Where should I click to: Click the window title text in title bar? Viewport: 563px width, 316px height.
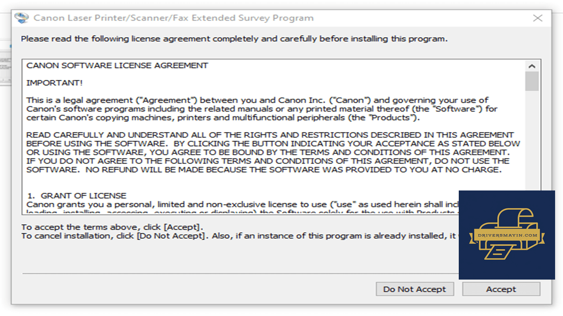[x=174, y=18]
